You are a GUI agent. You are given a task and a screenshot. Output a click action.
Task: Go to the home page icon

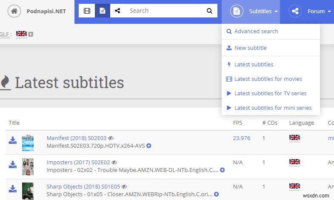(14, 11)
